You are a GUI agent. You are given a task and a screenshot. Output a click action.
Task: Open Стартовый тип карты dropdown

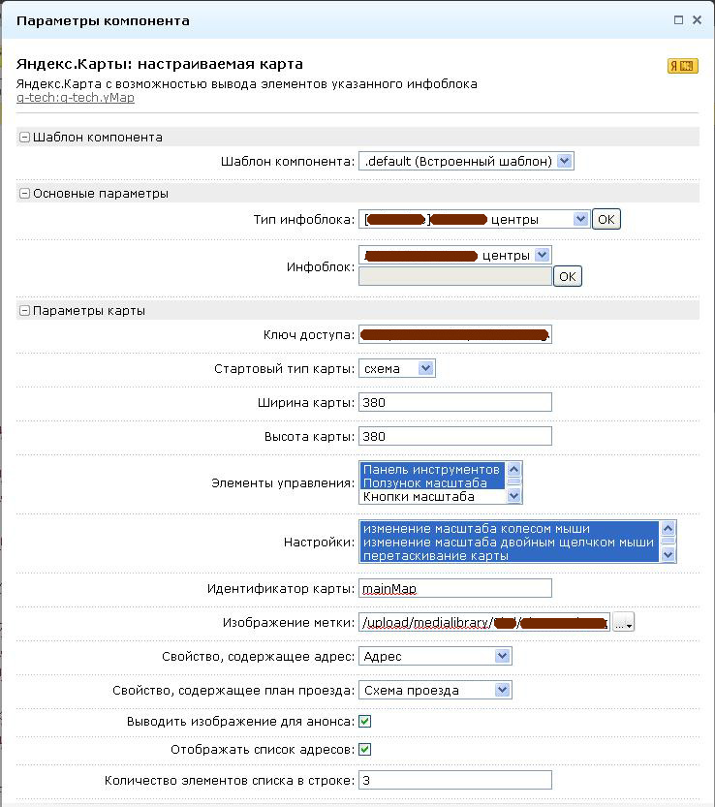[x=397, y=368]
